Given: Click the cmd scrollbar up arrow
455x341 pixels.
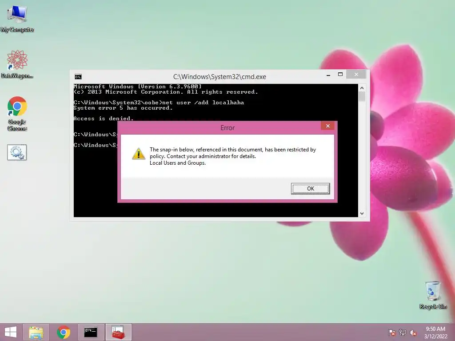Looking at the screenshot, I should [362, 88].
